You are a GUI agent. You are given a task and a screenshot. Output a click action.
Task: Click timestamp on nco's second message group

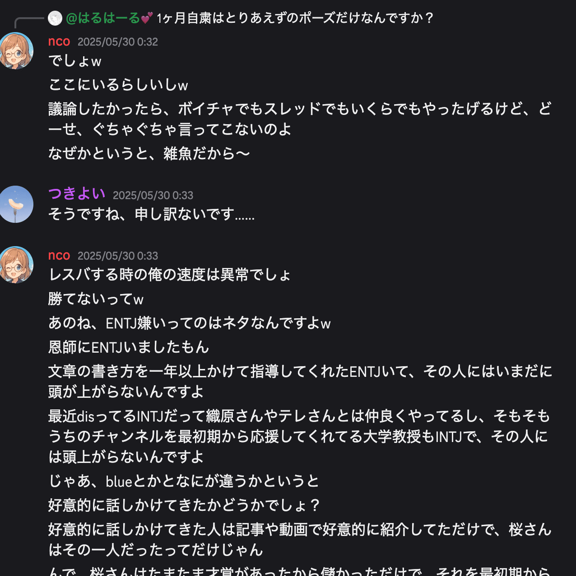point(118,256)
